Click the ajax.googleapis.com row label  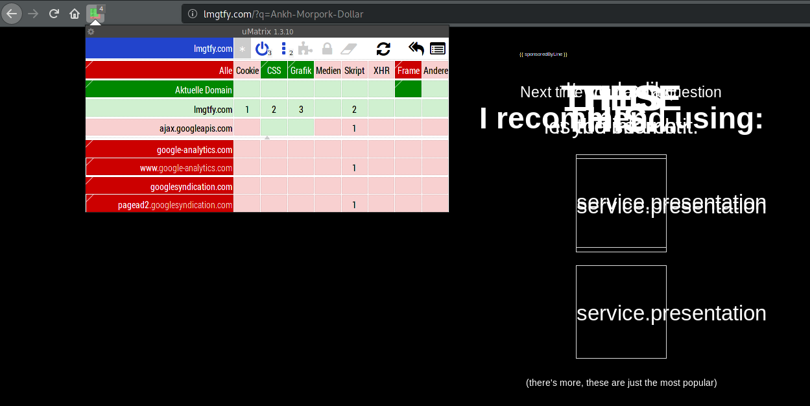click(x=160, y=128)
